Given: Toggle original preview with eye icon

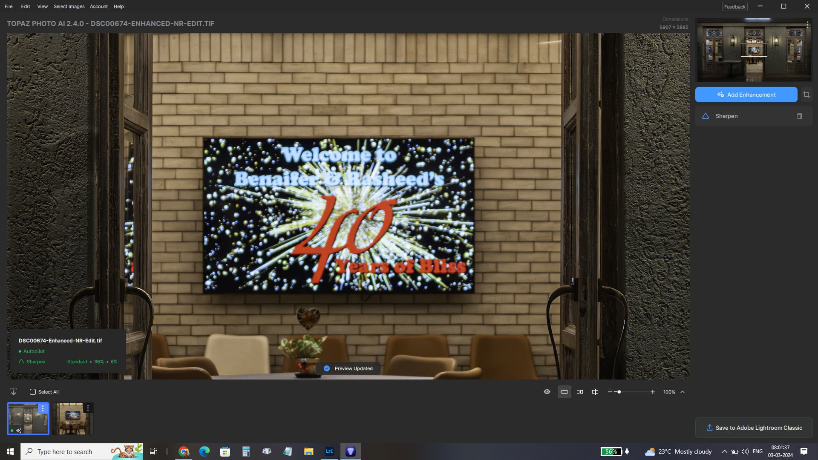Looking at the screenshot, I should point(547,392).
